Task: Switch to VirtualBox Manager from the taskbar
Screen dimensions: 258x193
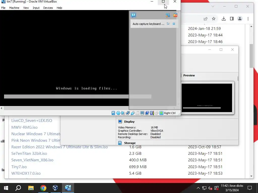Action: [x=55, y=188]
